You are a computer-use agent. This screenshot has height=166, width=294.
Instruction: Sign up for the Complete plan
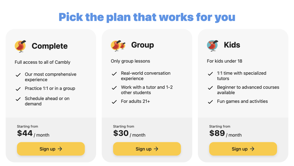(x=51, y=149)
